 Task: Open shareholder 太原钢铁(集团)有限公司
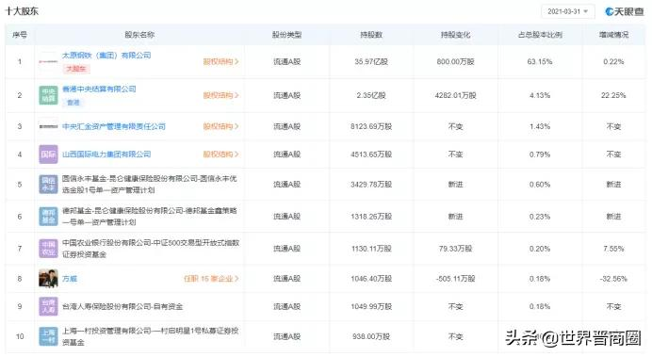[106, 56]
